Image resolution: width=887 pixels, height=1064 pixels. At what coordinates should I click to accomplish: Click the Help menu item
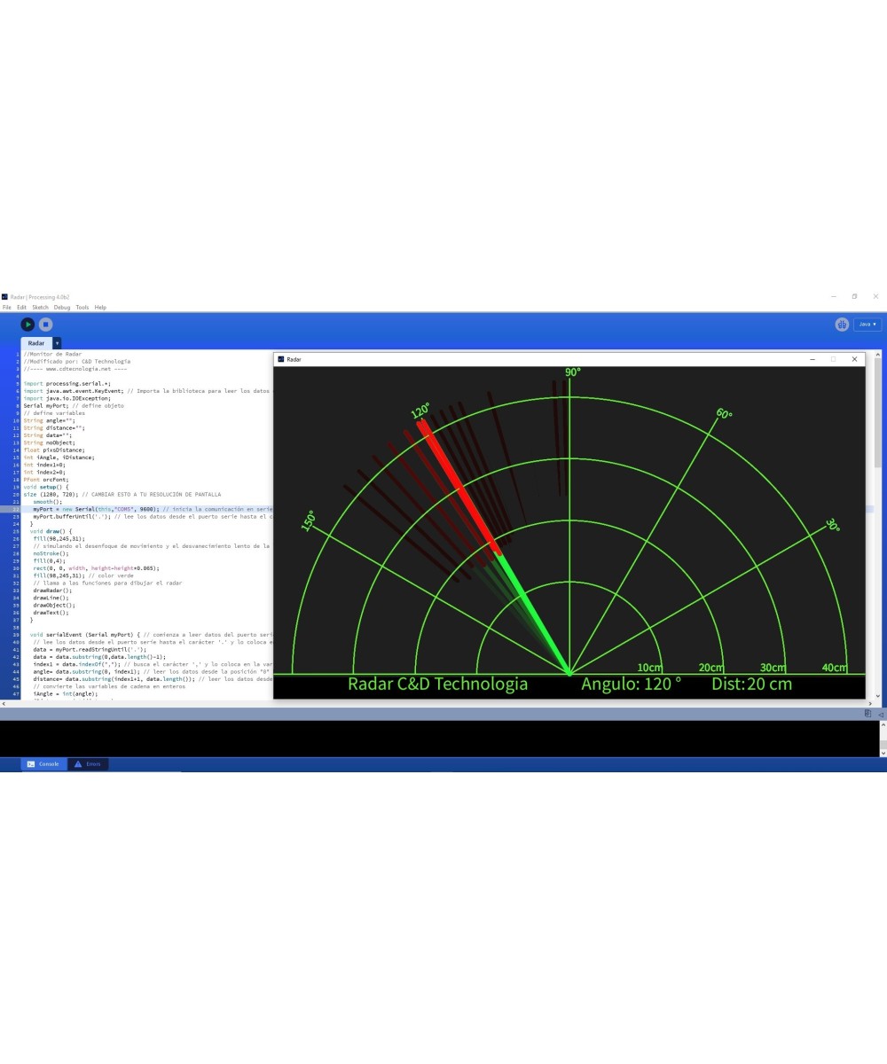(x=100, y=306)
